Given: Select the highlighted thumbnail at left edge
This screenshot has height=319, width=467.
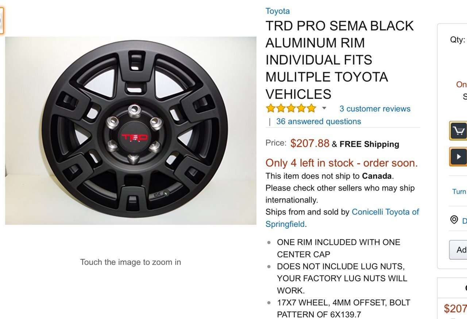Looking at the screenshot, I should 1,20.
